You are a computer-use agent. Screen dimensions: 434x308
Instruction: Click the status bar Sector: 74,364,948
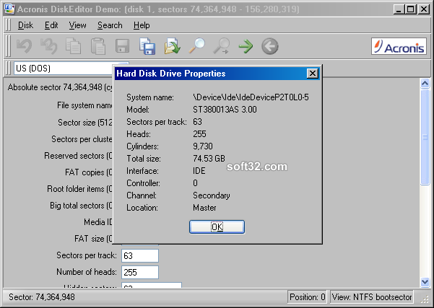(x=42, y=297)
